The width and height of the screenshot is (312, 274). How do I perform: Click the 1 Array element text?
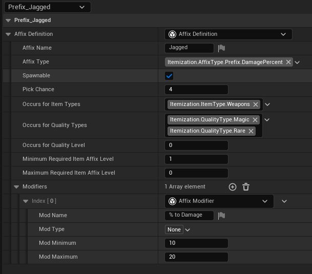(185, 186)
